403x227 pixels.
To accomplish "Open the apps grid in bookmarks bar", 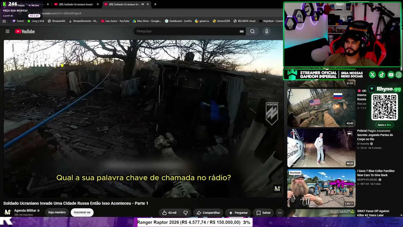I will [4, 21].
